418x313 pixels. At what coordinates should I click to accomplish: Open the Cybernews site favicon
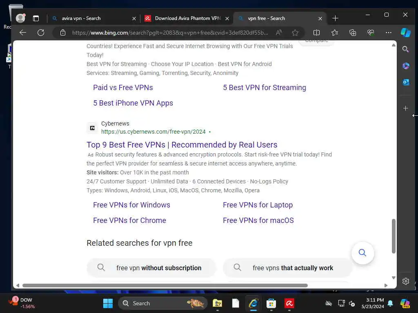92,128
